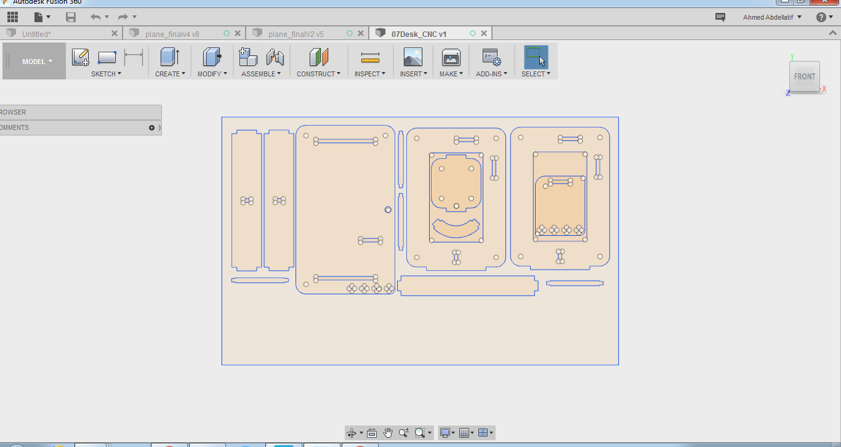841x447 pixels.
Task: Open the Redo history dropdown arrow
Action: [x=135, y=17]
